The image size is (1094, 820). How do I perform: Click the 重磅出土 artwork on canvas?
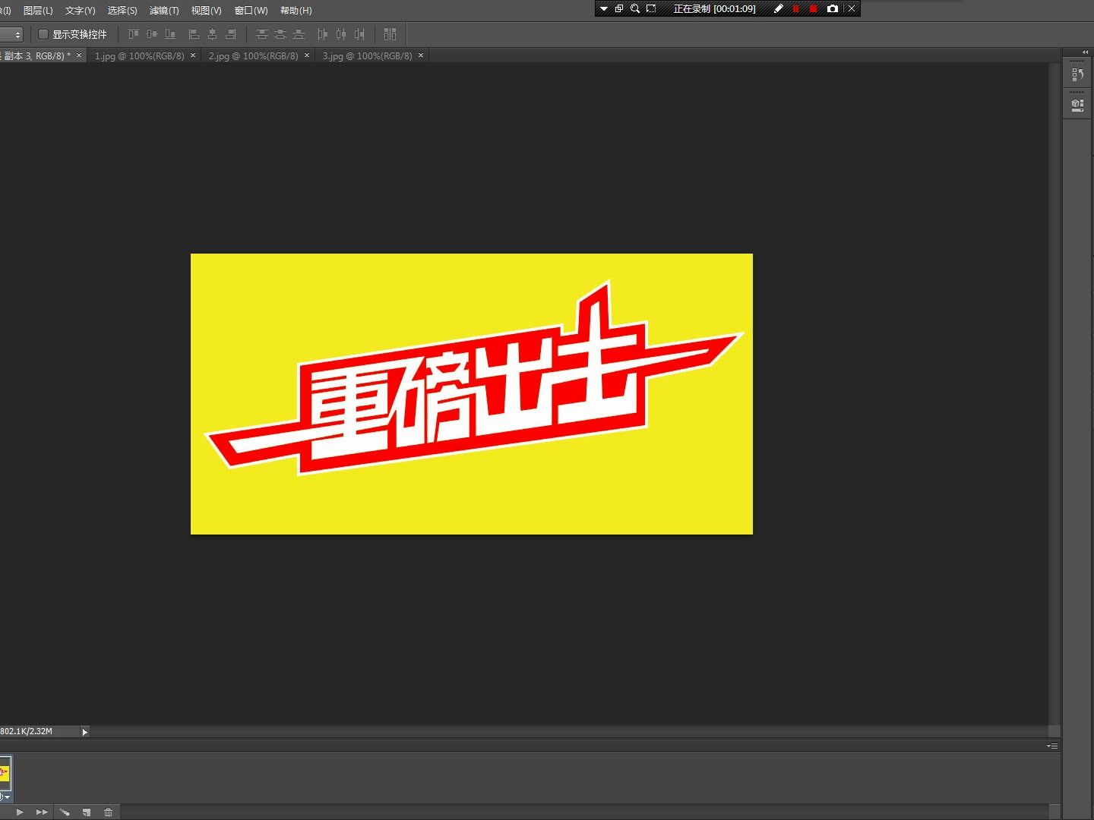(x=473, y=380)
